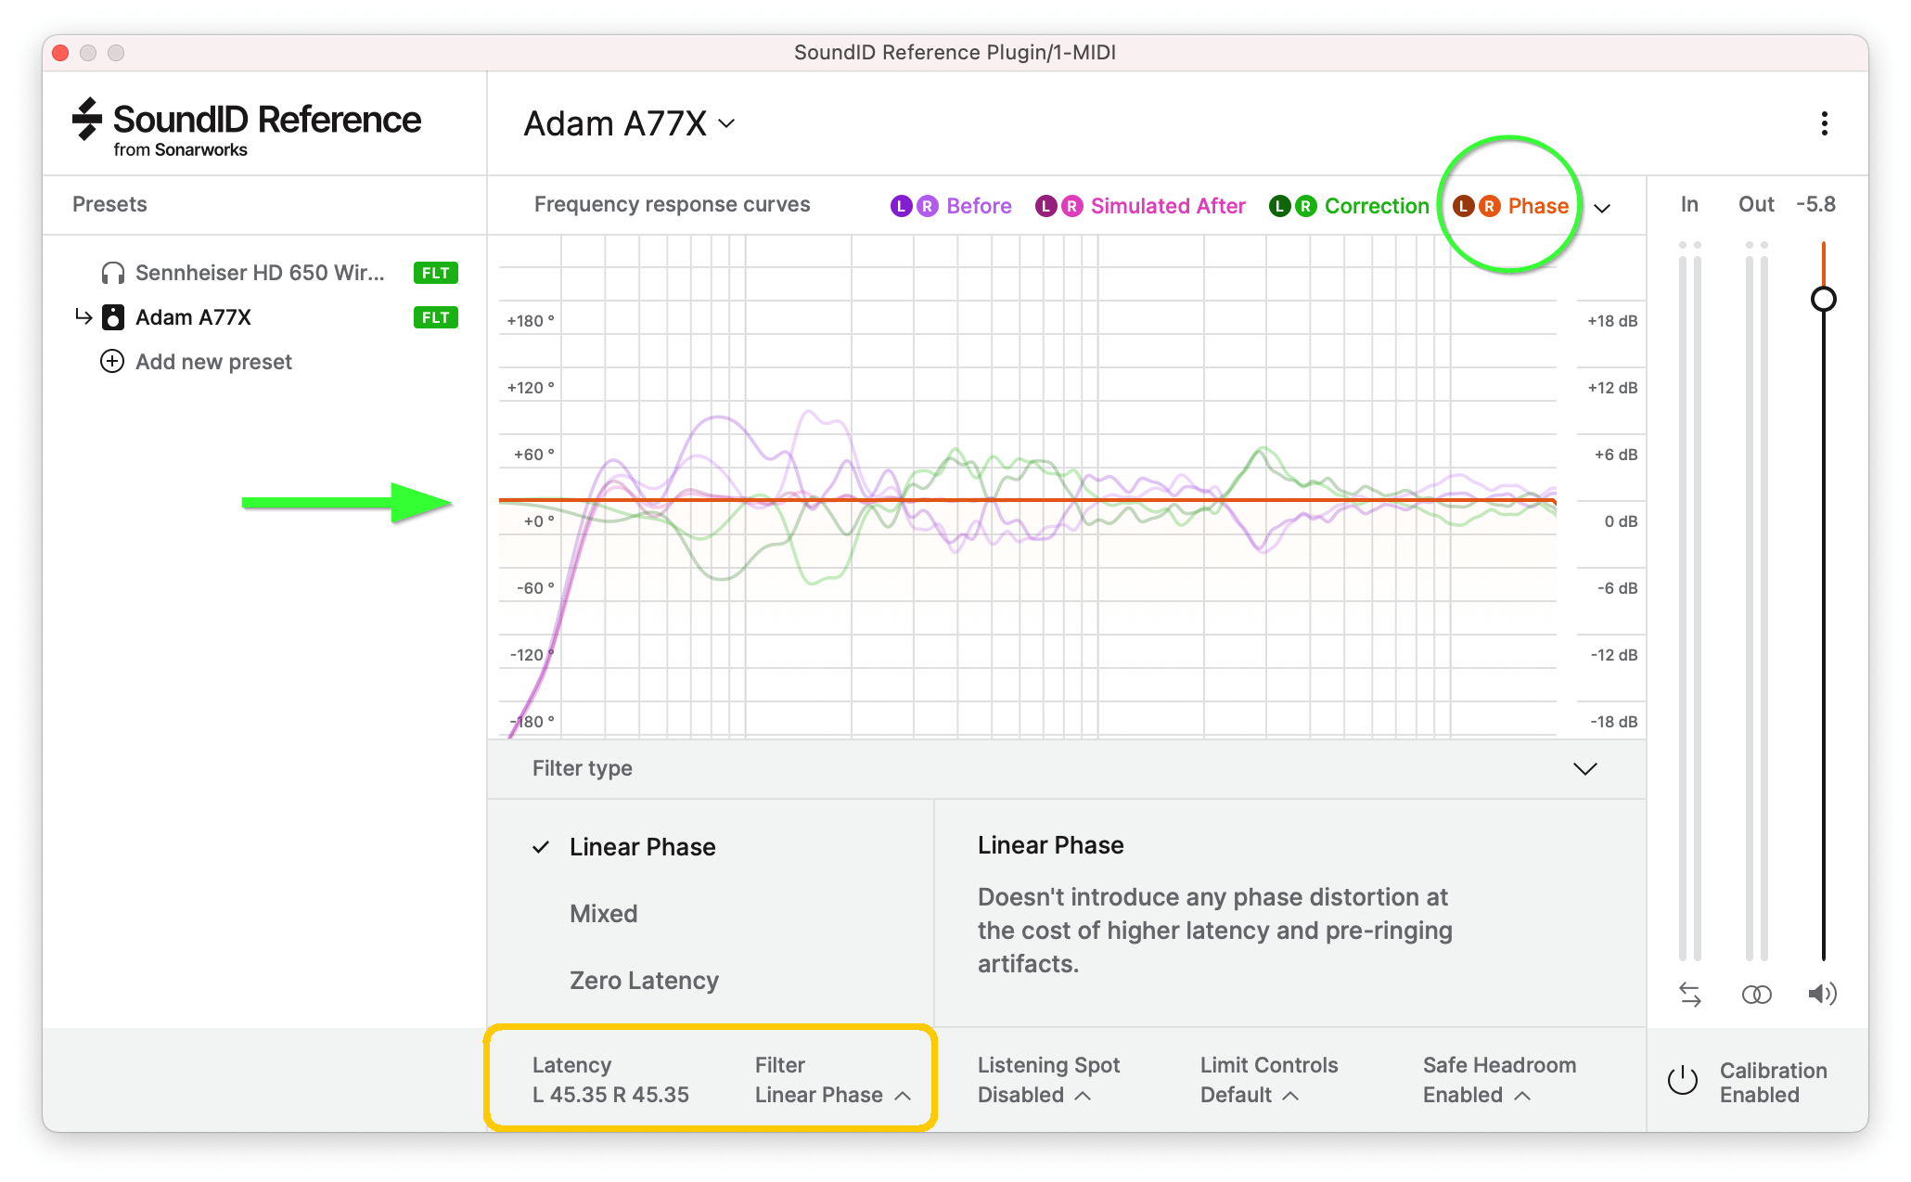Click the -5.8 output gain value
Screen dimensions: 1911x1182
pos(1815,204)
